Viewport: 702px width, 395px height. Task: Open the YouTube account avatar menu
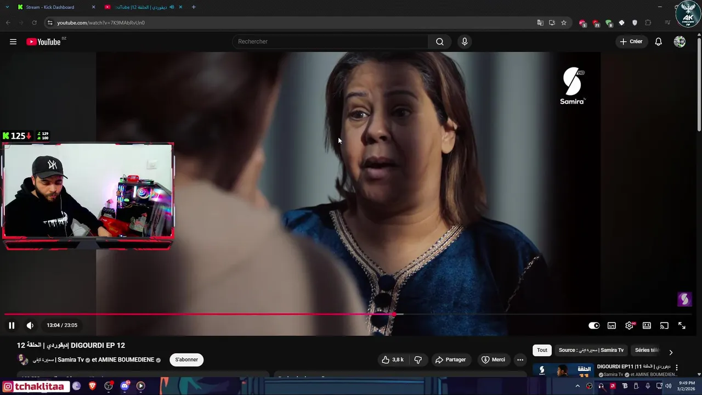pos(680,42)
